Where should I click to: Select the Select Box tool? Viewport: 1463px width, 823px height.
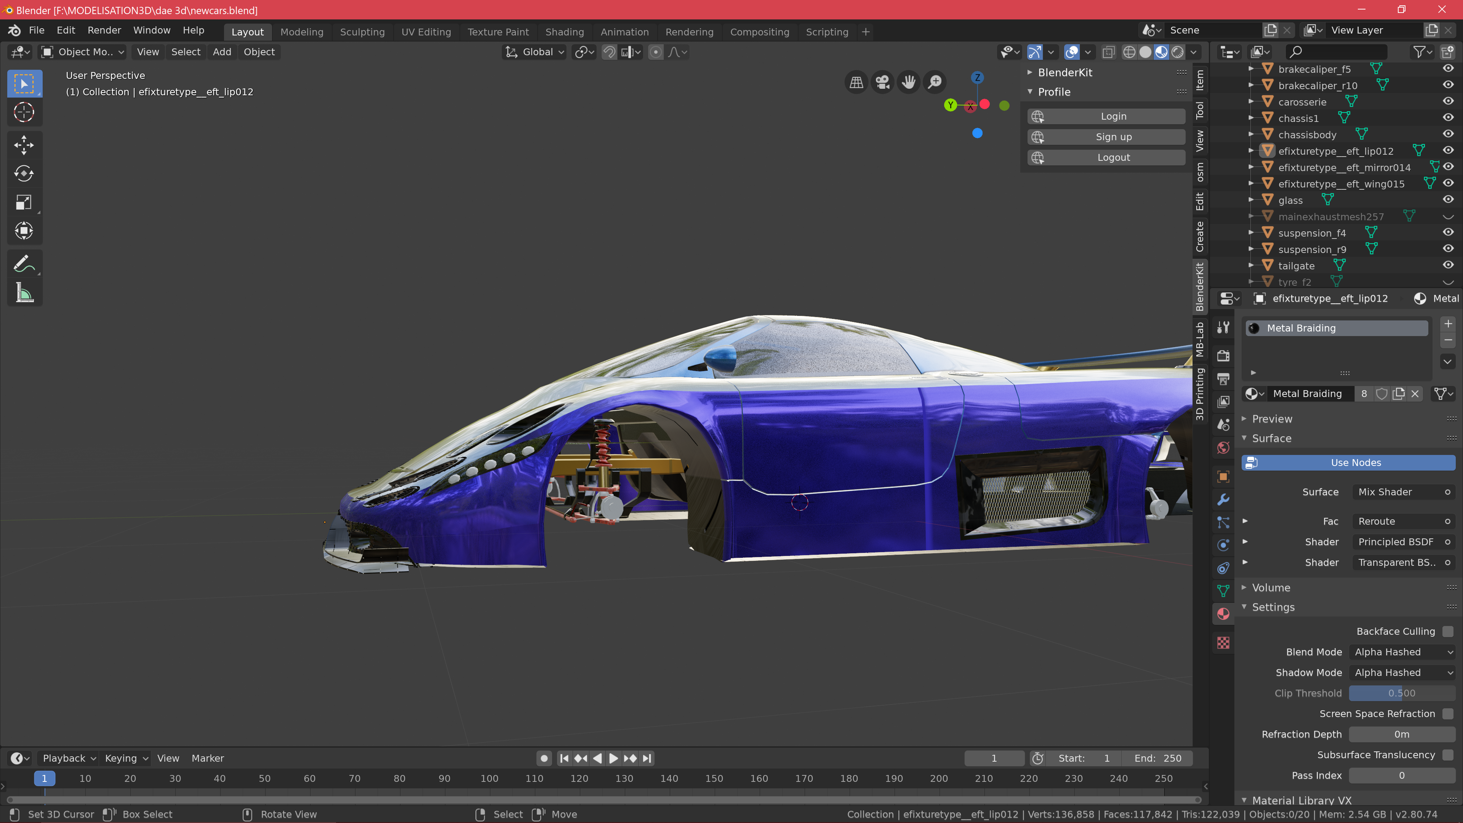click(x=24, y=83)
